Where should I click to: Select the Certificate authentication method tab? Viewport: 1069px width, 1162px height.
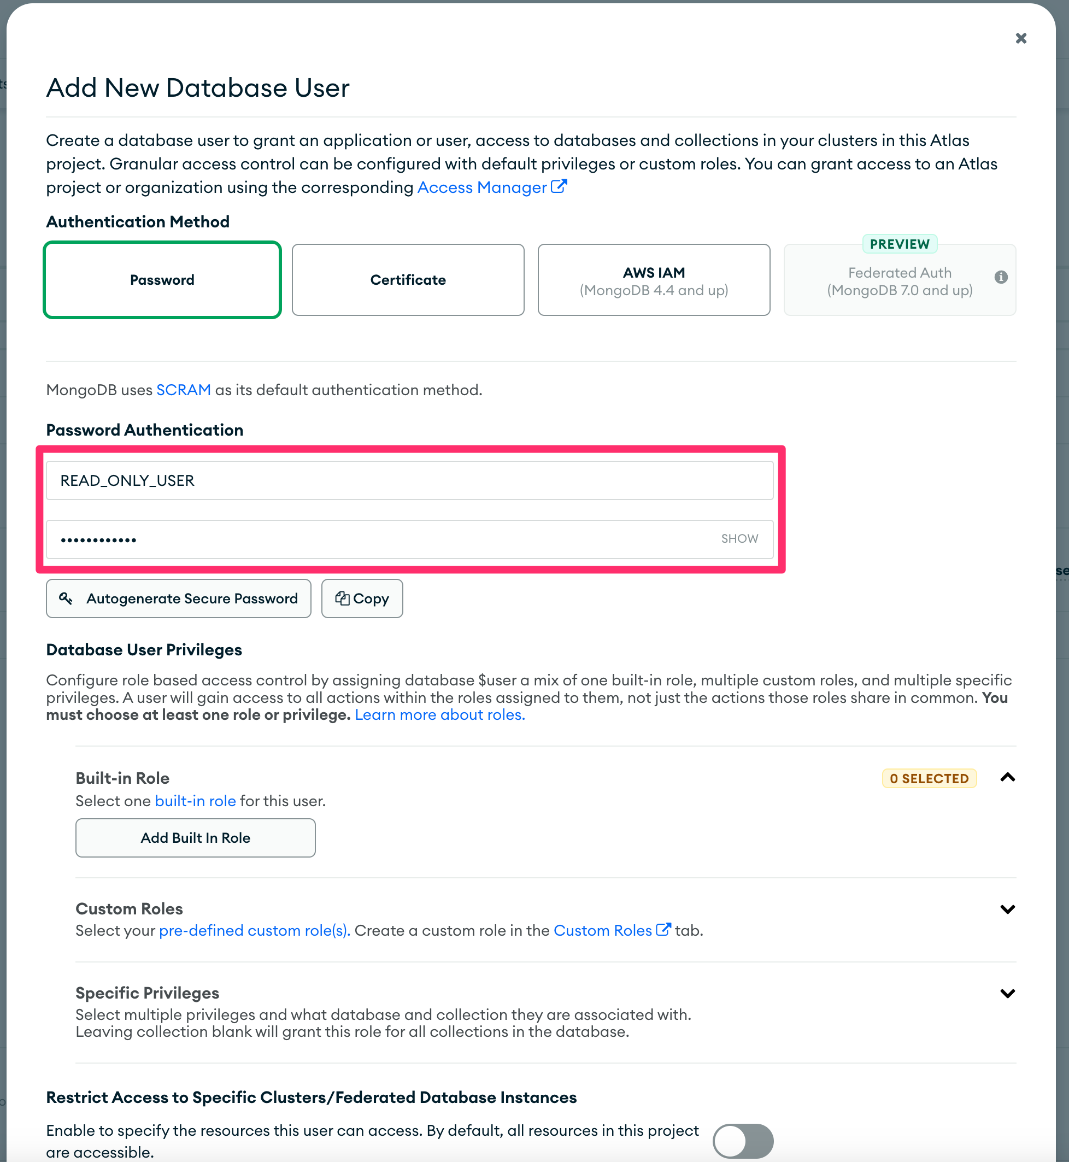tap(407, 279)
